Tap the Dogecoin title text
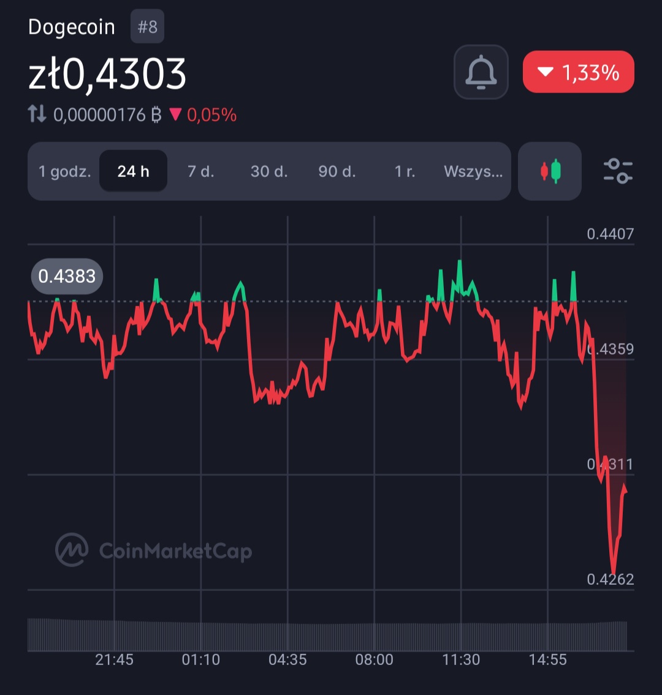 coord(72,28)
